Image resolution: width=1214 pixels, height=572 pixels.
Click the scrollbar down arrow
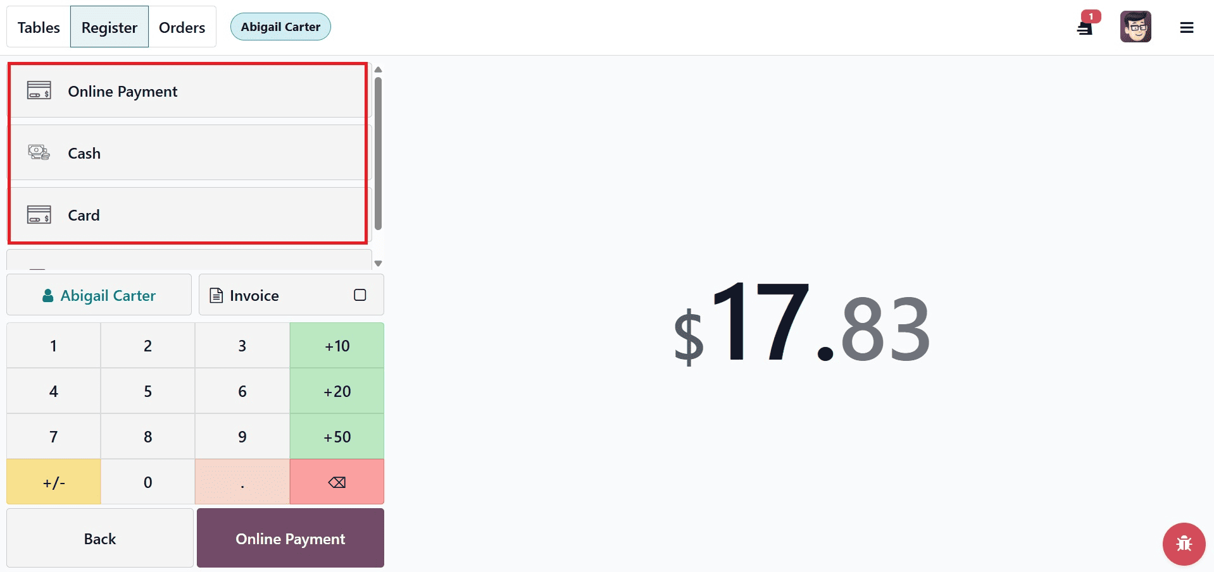tap(378, 262)
